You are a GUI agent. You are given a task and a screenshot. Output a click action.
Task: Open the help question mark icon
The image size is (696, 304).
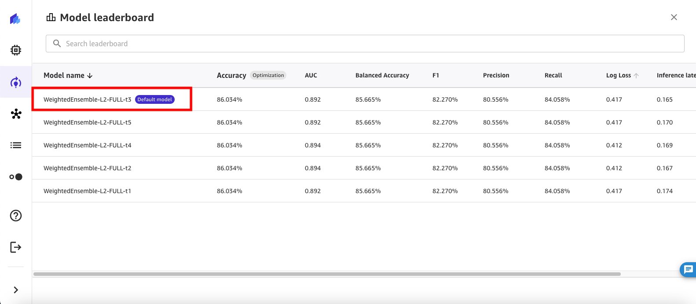coord(16,216)
